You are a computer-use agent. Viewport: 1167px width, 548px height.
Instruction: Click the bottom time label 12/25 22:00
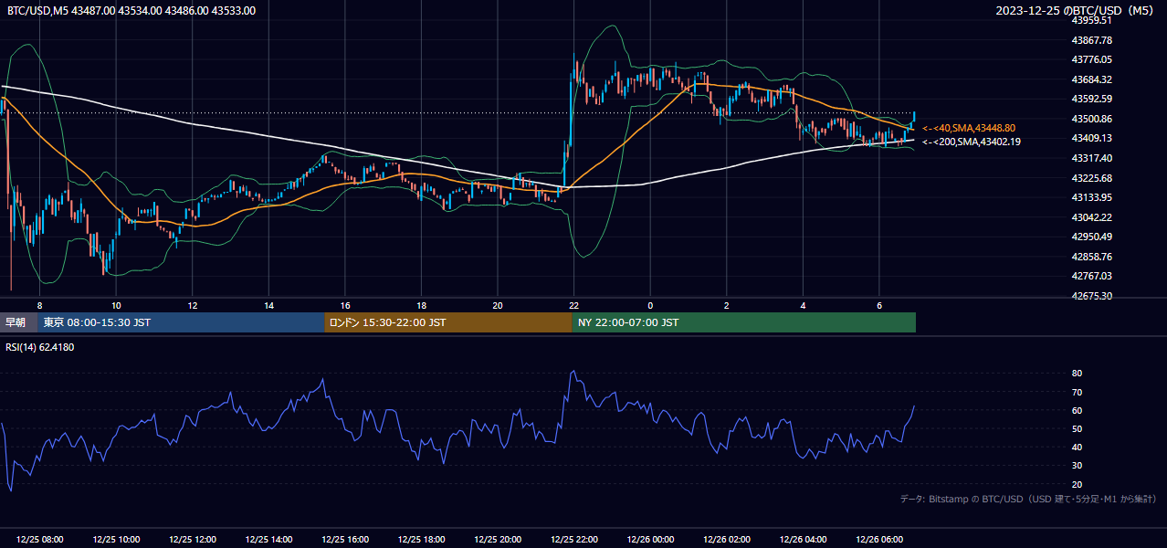point(573,540)
